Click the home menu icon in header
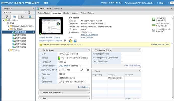Image resolution: width=174 pixels, height=101 pixels. click(46, 3)
